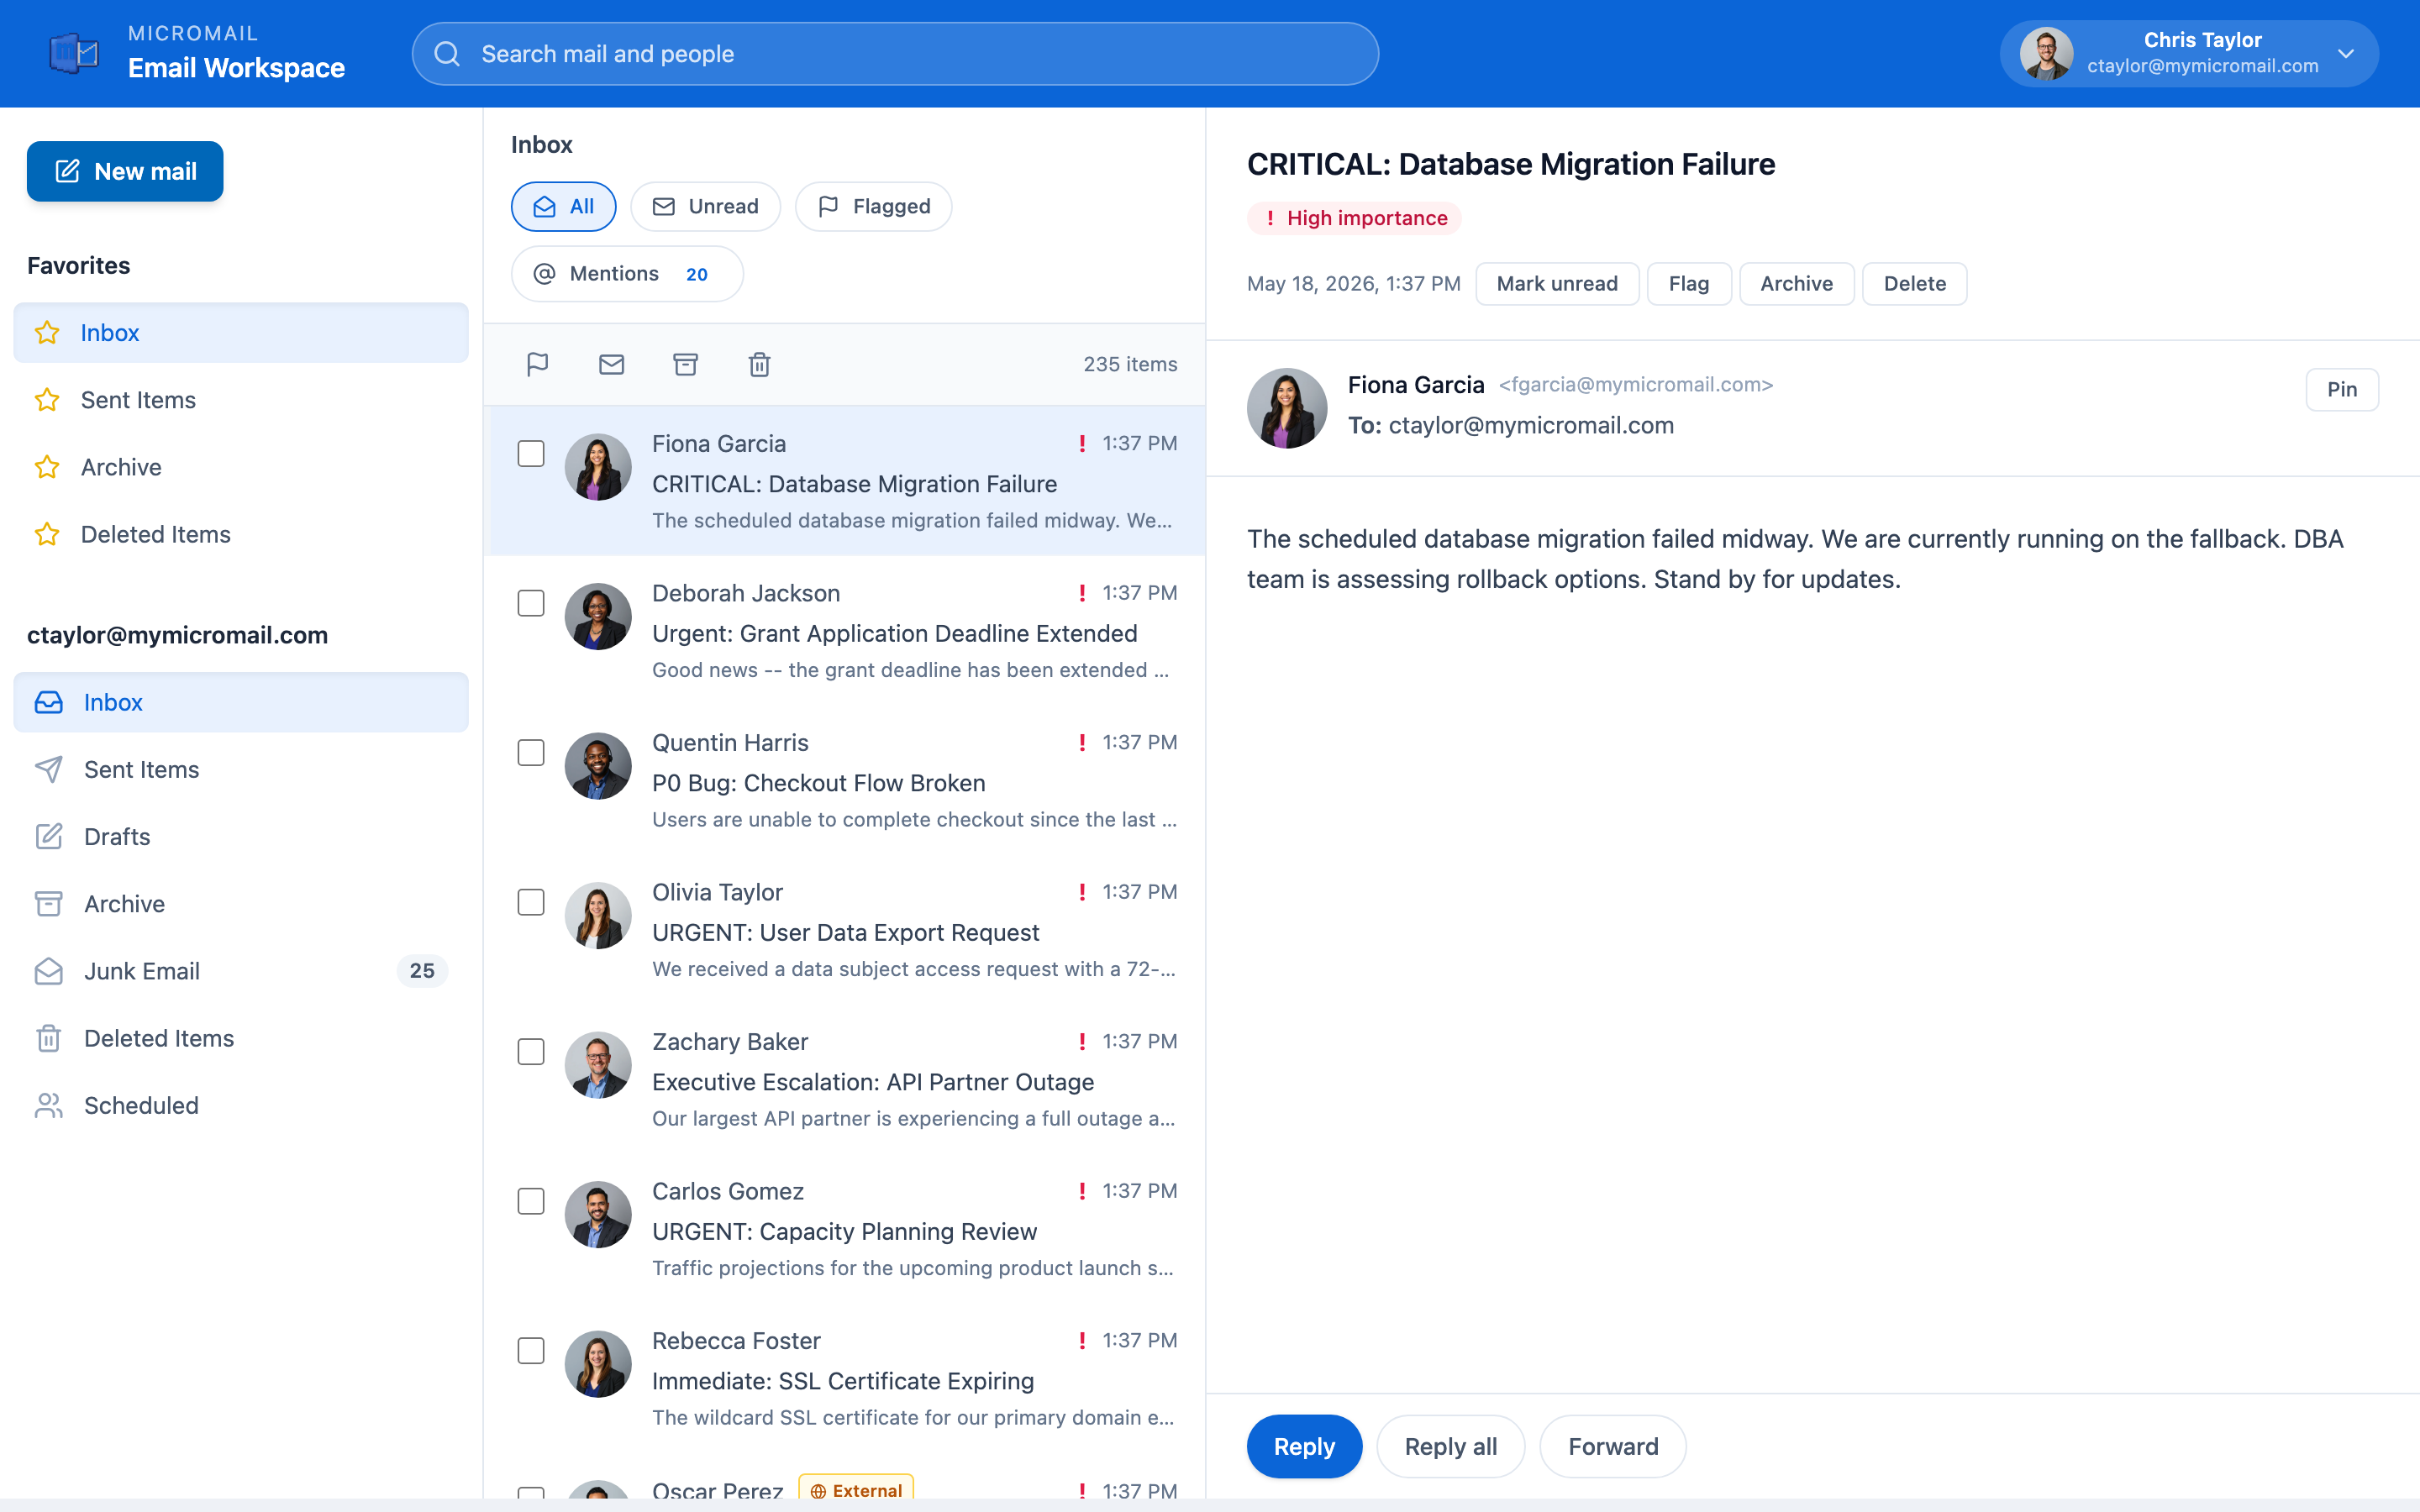Click the Search mail and people field

[x=895, y=54]
